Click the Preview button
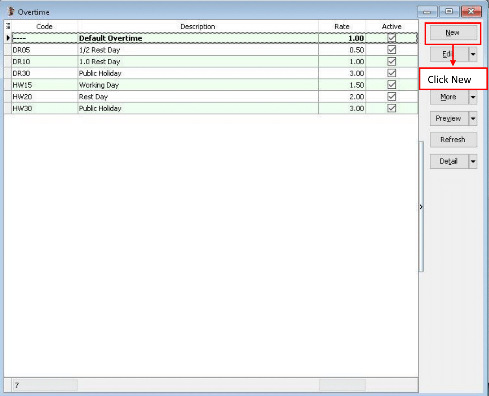Viewport: 489px width, 396px height. click(448, 119)
